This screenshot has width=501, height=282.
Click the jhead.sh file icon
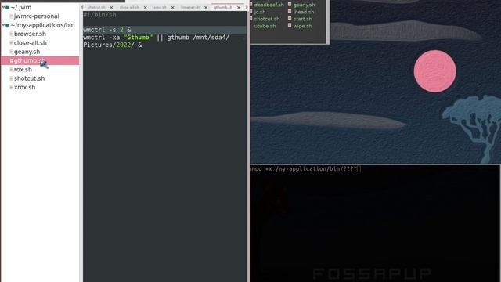click(290, 11)
